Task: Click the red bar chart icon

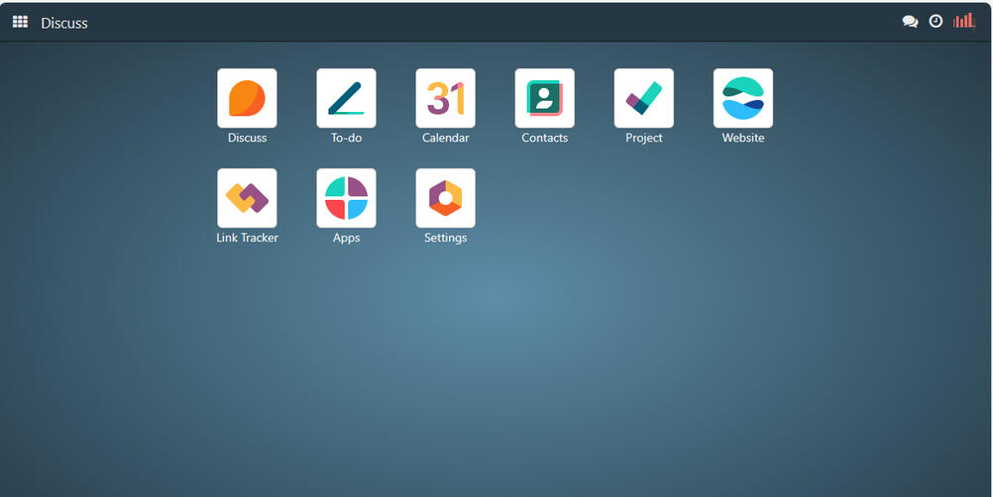Action: click(964, 21)
